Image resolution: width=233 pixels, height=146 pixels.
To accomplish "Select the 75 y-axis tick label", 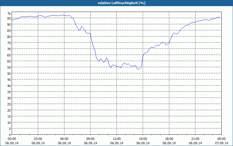I will click(9, 43).
